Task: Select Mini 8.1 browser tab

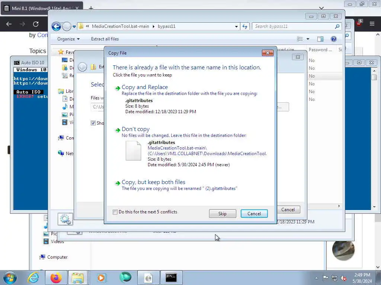Action: point(41,8)
